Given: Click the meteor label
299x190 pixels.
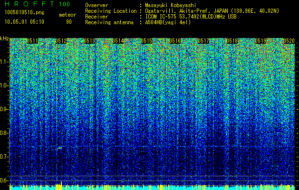Looking at the screenshot, I should pos(68,15).
